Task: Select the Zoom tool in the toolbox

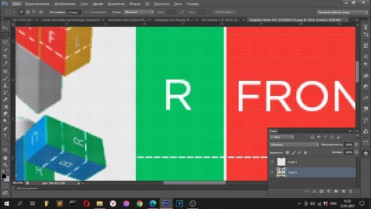Action: coord(5,165)
